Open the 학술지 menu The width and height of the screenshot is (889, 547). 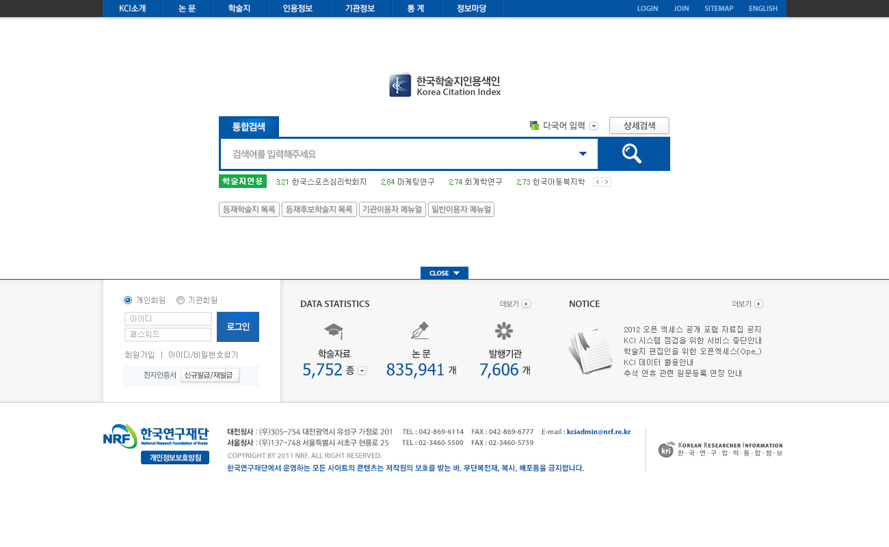pyautogui.click(x=239, y=8)
